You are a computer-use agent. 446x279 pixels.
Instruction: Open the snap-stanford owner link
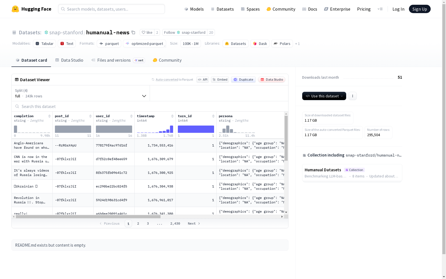point(66,32)
